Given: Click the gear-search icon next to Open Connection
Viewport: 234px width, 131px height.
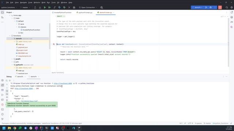Looking at the screenshot, I should 102,7.
